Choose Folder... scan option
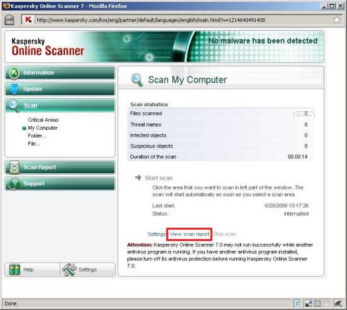Screen dimensions: 347x310 coord(37,135)
